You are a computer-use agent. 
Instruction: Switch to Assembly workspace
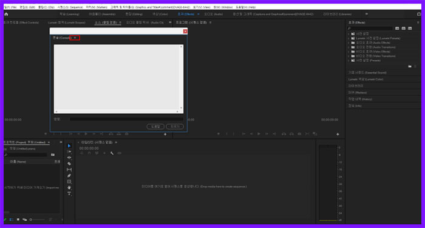pyautogui.click(x=102, y=14)
